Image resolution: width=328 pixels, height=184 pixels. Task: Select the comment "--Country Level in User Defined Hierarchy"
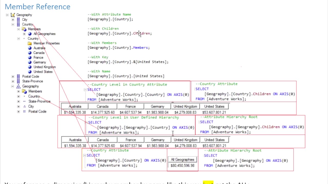click(x=134, y=117)
